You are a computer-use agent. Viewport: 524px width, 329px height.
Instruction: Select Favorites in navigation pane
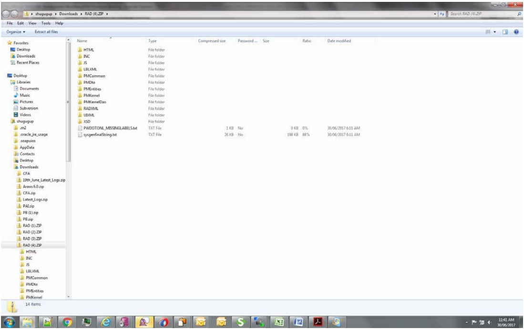click(x=21, y=43)
